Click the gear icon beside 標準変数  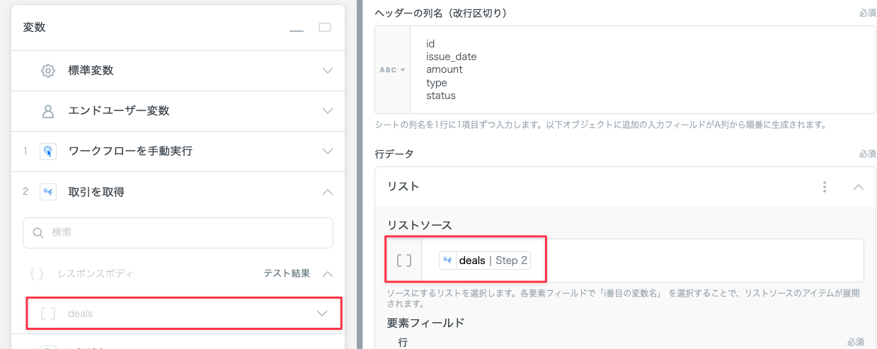[x=48, y=71]
